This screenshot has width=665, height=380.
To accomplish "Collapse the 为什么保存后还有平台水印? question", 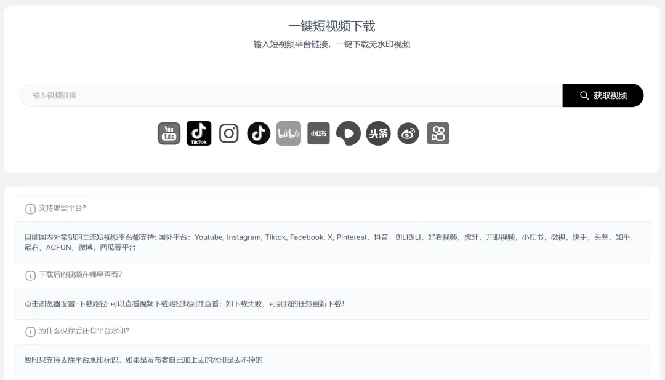I will pyautogui.click(x=332, y=331).
